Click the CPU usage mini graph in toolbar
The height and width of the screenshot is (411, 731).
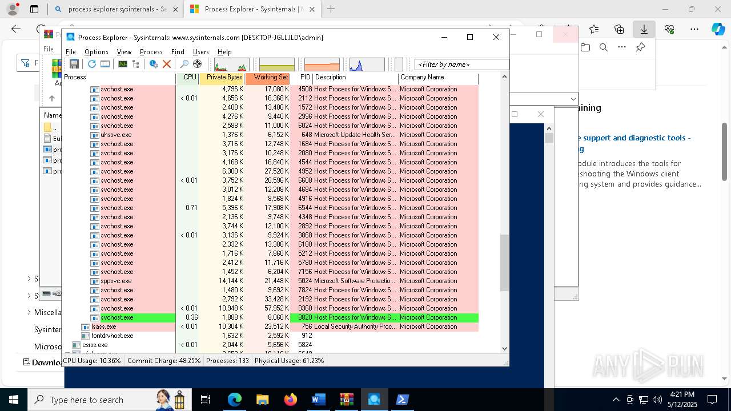(x=231, y=65)
